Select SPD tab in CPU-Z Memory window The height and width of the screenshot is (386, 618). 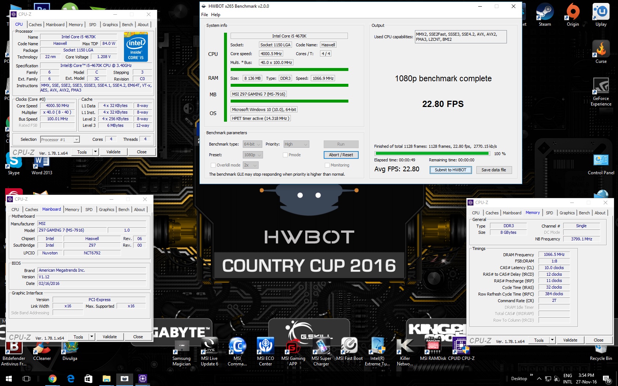[549, 213]
